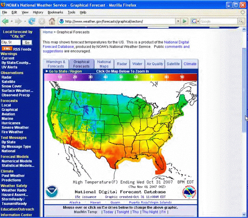Open the Air Quality tab
Viewport: 248px width, 218px height.
[155, 64]
